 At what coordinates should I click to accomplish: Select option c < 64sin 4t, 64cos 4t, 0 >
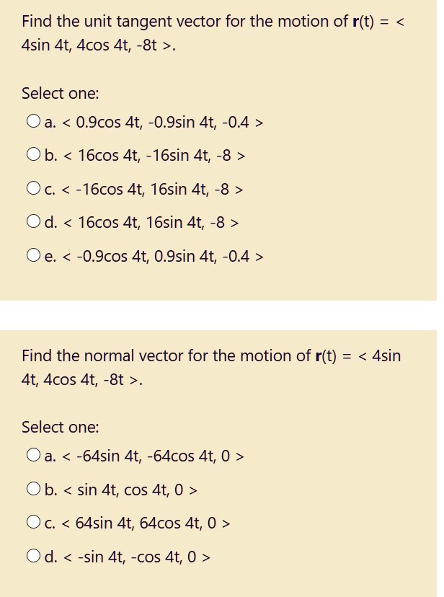(33, 521)
